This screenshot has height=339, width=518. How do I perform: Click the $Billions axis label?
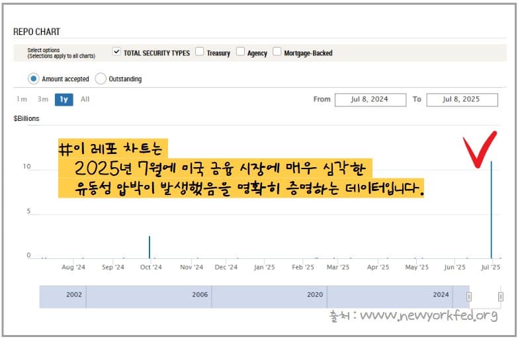26,118
